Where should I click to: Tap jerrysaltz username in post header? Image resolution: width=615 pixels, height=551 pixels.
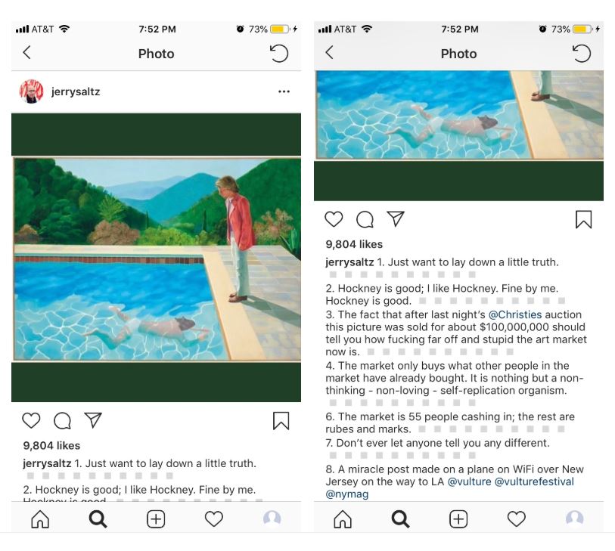click(76, 91)
